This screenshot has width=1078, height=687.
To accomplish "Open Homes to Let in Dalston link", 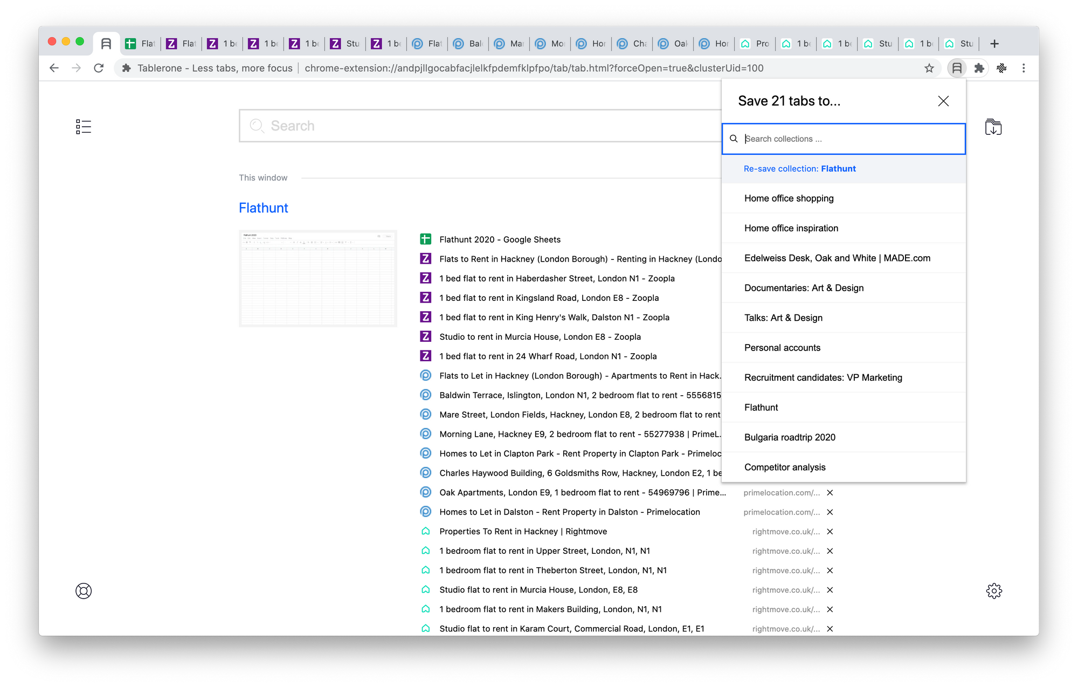I will [570, 512].
